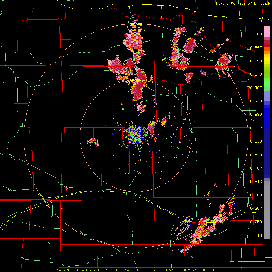The image size is (272, 272).
Task: Click the 0.840 legend value
Action: pos(256,74)
